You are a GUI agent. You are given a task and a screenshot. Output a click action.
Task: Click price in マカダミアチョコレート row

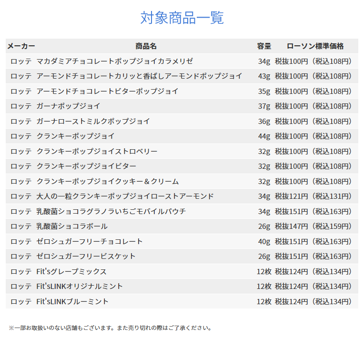[313, 61]
